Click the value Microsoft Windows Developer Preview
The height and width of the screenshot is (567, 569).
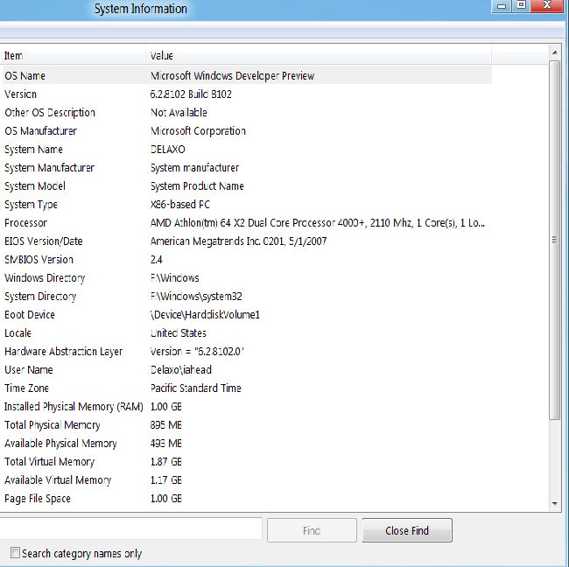tap(232, 75)
